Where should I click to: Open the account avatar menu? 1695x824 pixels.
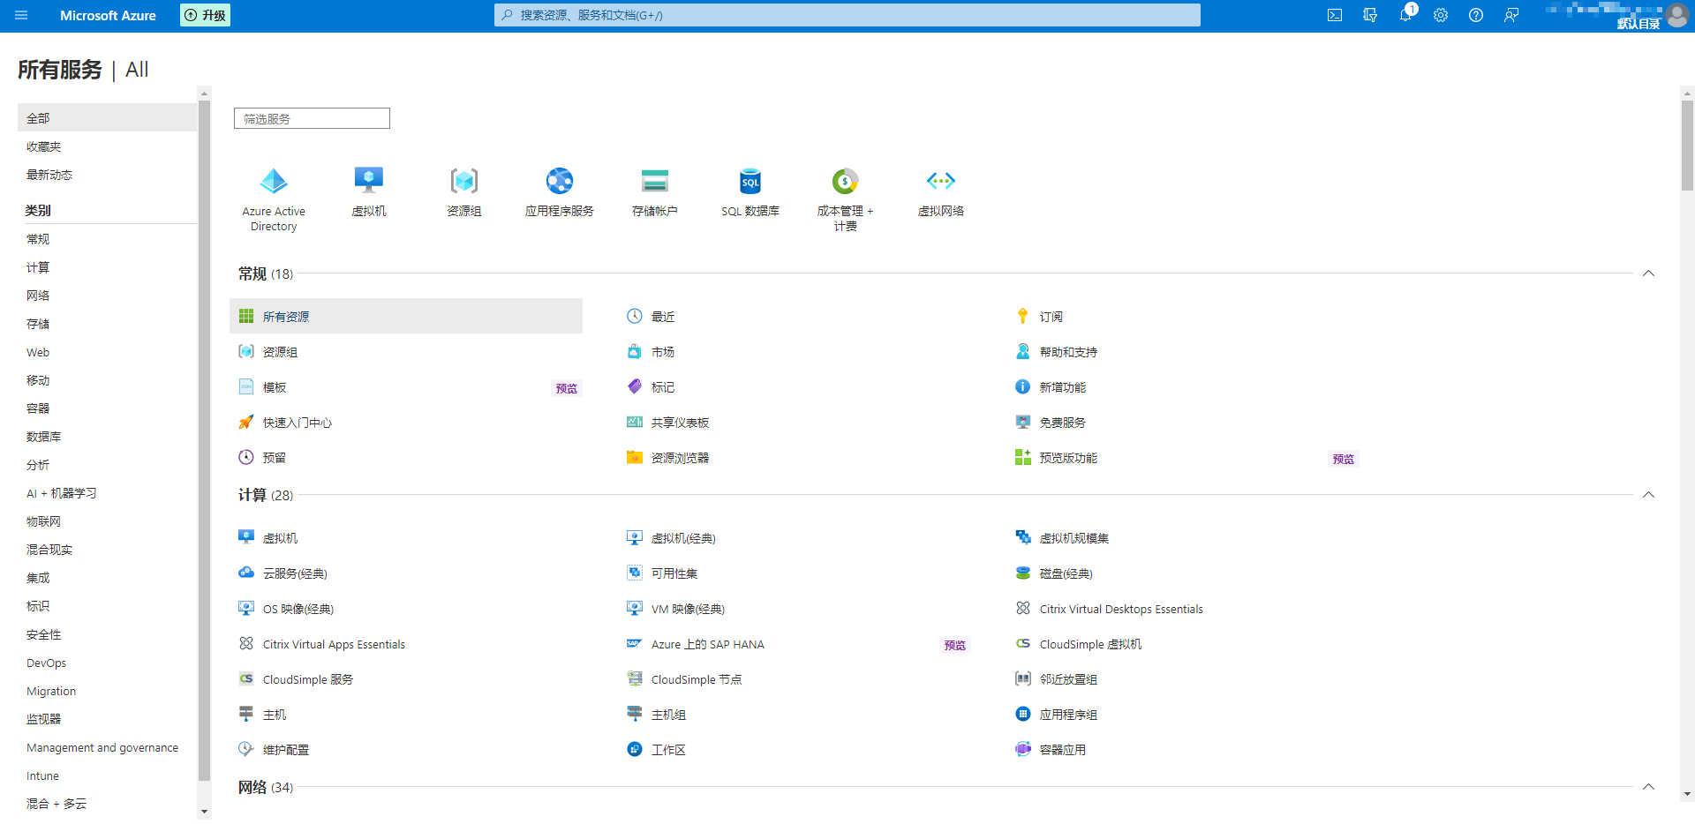coord(1677,15)
